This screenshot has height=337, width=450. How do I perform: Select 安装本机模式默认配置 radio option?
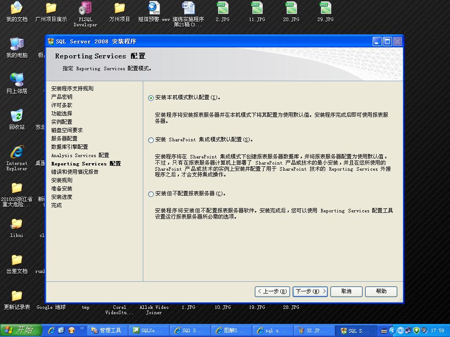151,98
